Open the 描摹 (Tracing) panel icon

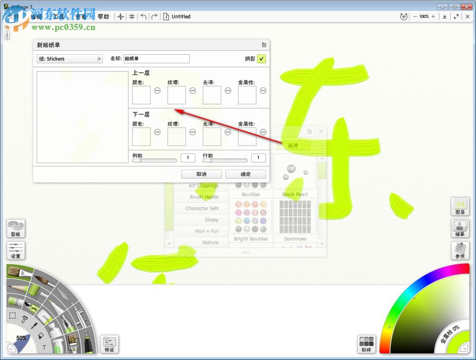point(460,229)
